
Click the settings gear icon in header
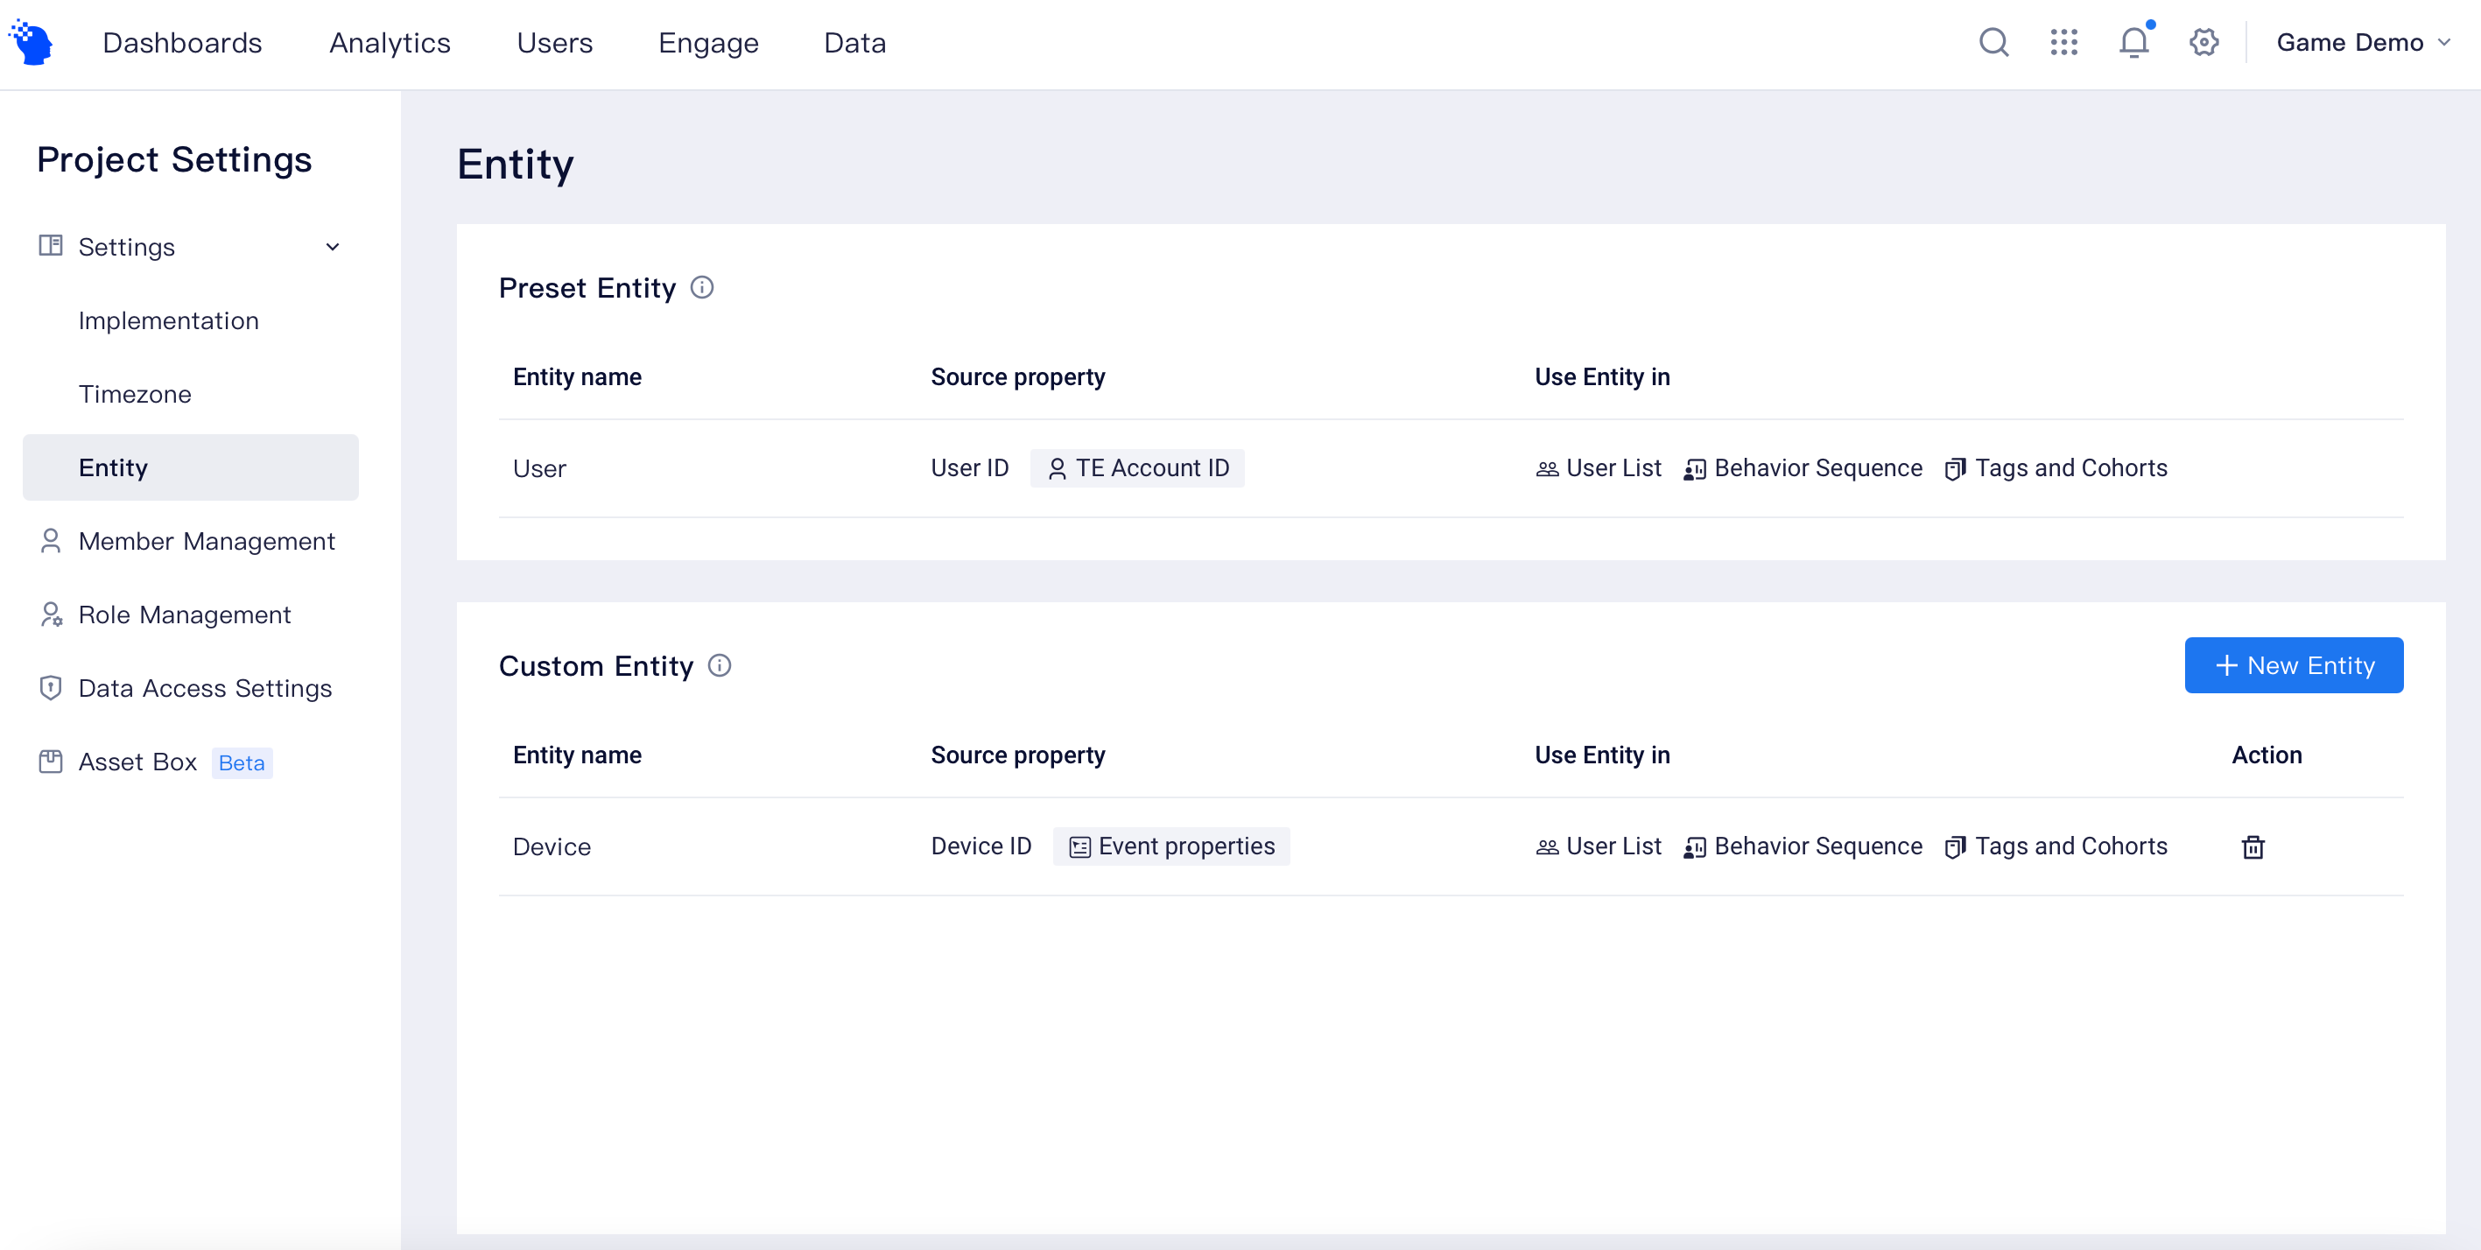[x=2203, y=42]
